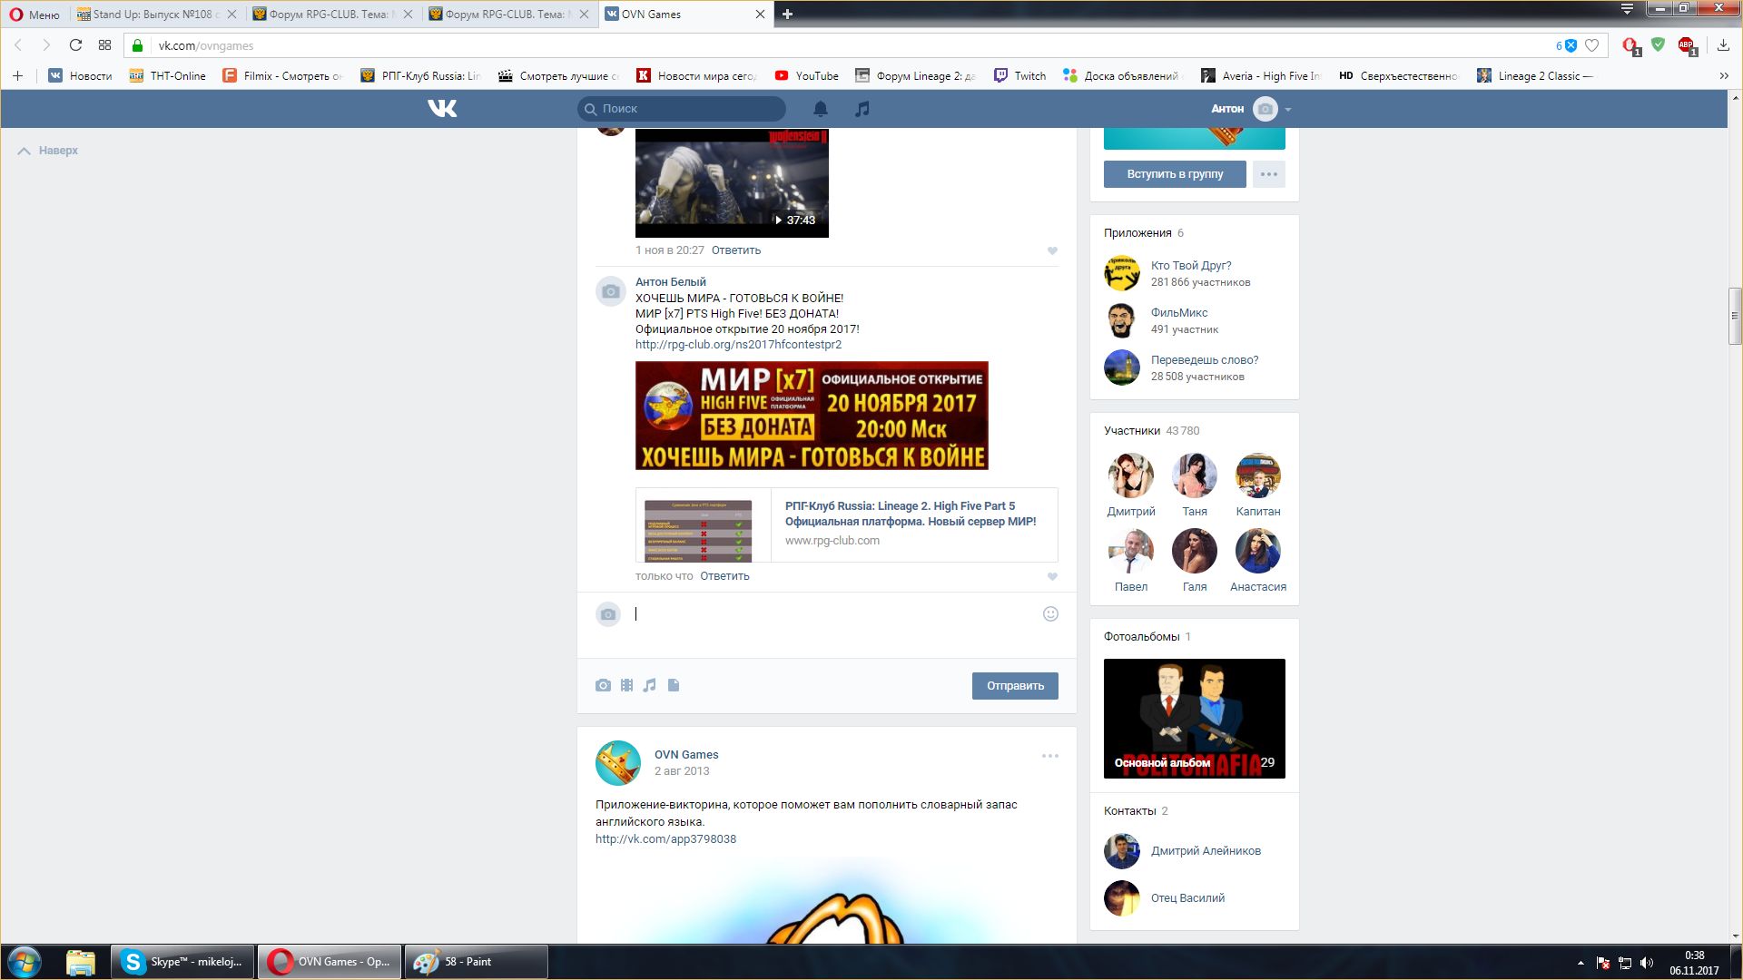Open VK music player icon
The image size is (1743, 980).
pos(862,109)
